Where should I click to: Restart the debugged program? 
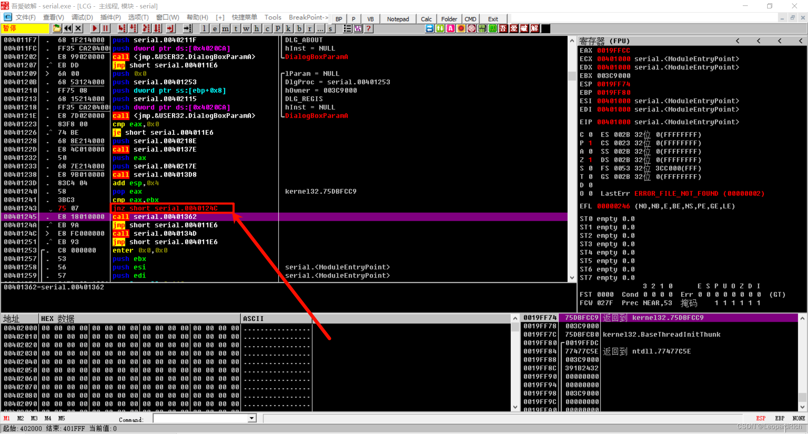click(67, 28)
